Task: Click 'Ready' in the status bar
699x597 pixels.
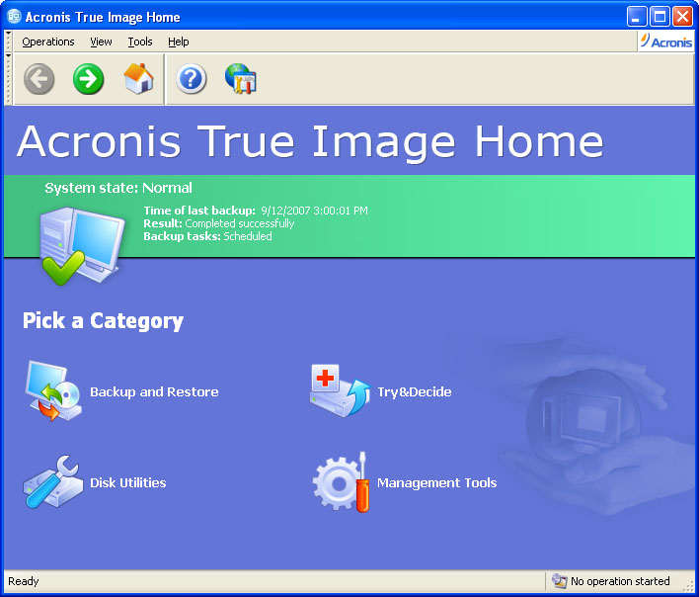Action: coord(23,581)
